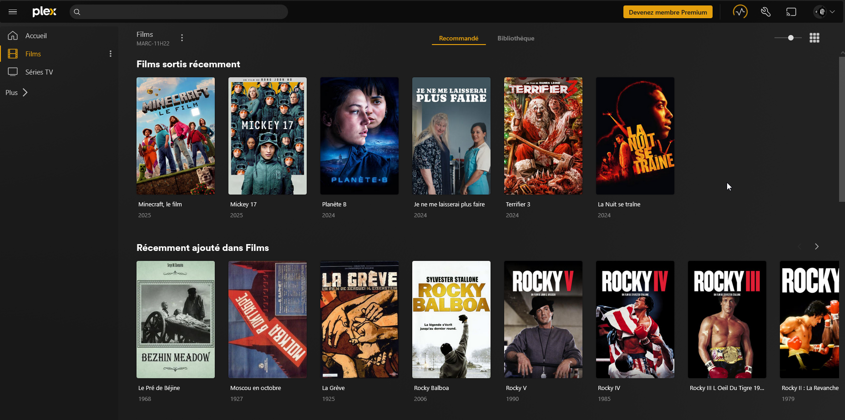Click the Films filmstrip icon in sidebar
Image resolution: width=845 pixels, height=420 pixels.
(13, 54)
